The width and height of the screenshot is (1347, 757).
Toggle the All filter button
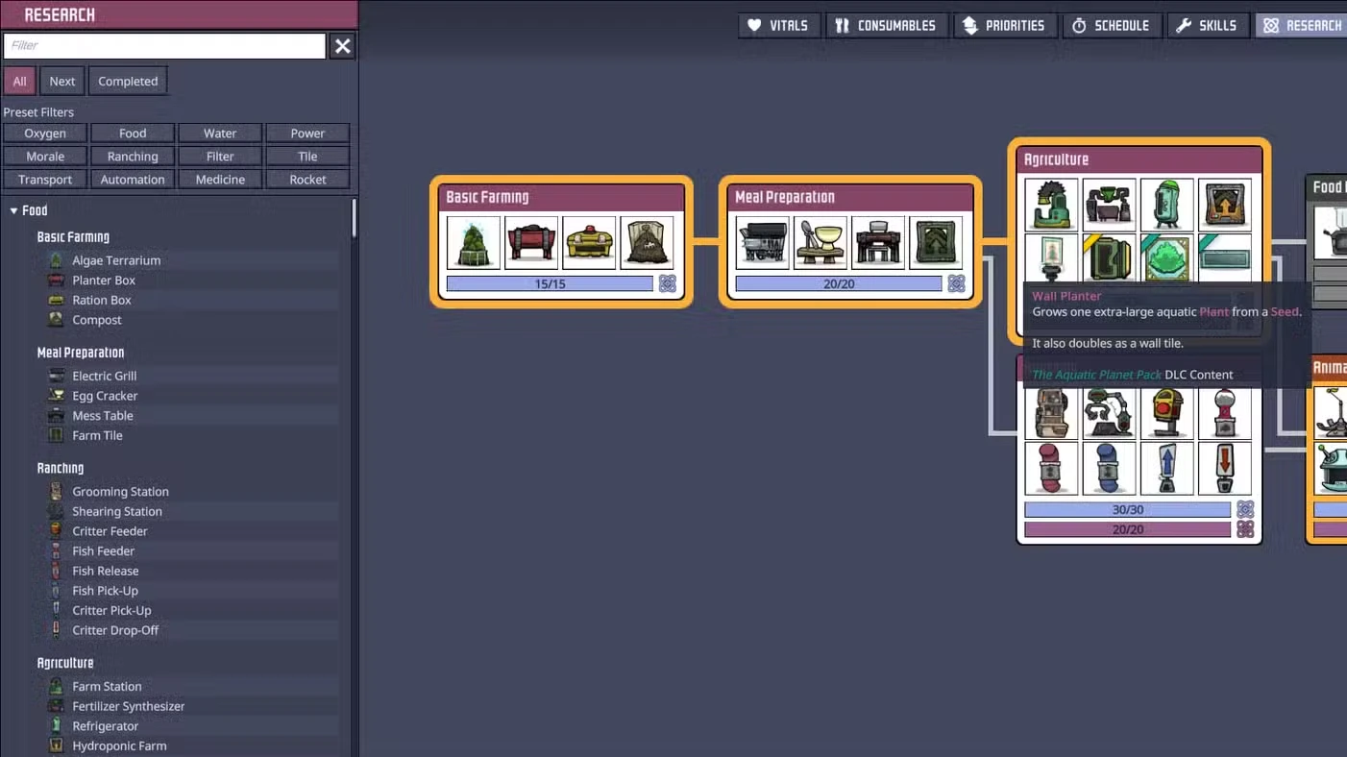(x=19, y=81)
